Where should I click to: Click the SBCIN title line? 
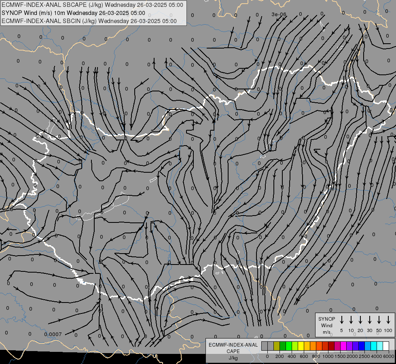[89, 21]
